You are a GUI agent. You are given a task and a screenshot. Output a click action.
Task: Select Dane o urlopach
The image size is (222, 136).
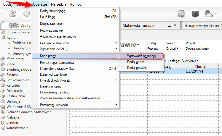pos(76,86)
